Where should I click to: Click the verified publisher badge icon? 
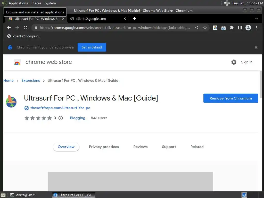click(27, 108)
